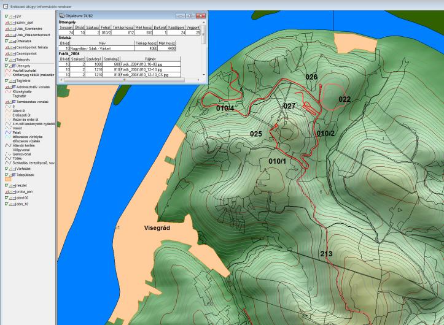Click the Burkolat column header
The height and width of the screenshot is (325, 444).
point(160,28)
